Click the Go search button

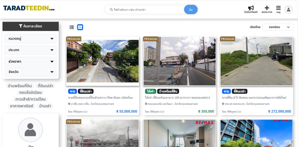pos(191,10)
